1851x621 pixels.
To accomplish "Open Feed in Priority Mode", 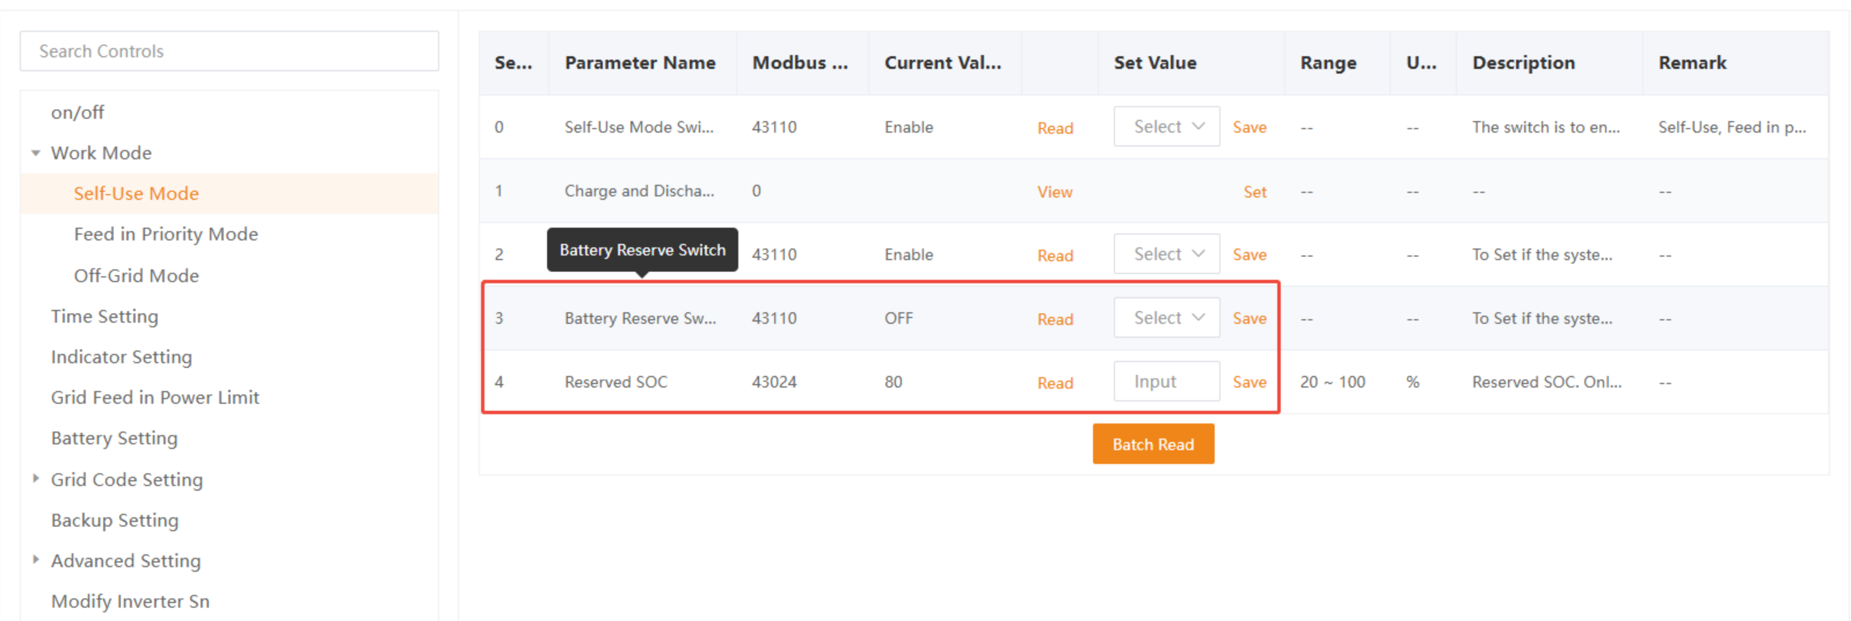I will 165,234.
